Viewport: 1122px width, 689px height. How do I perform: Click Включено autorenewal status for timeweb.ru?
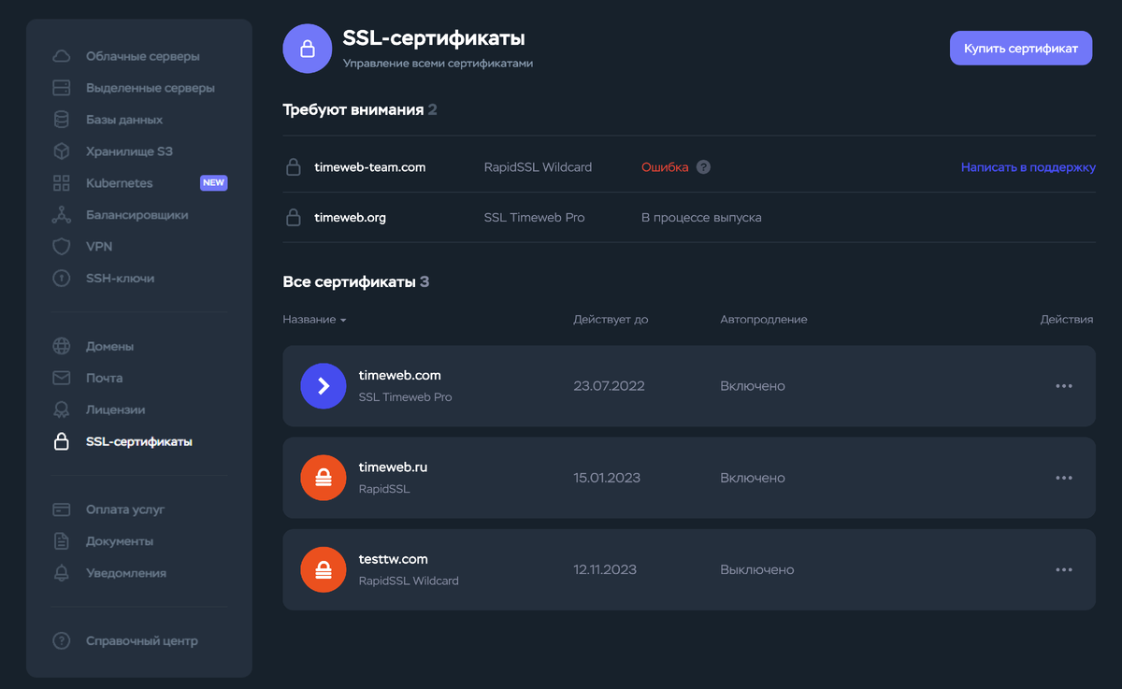click(x=753, y=478)
